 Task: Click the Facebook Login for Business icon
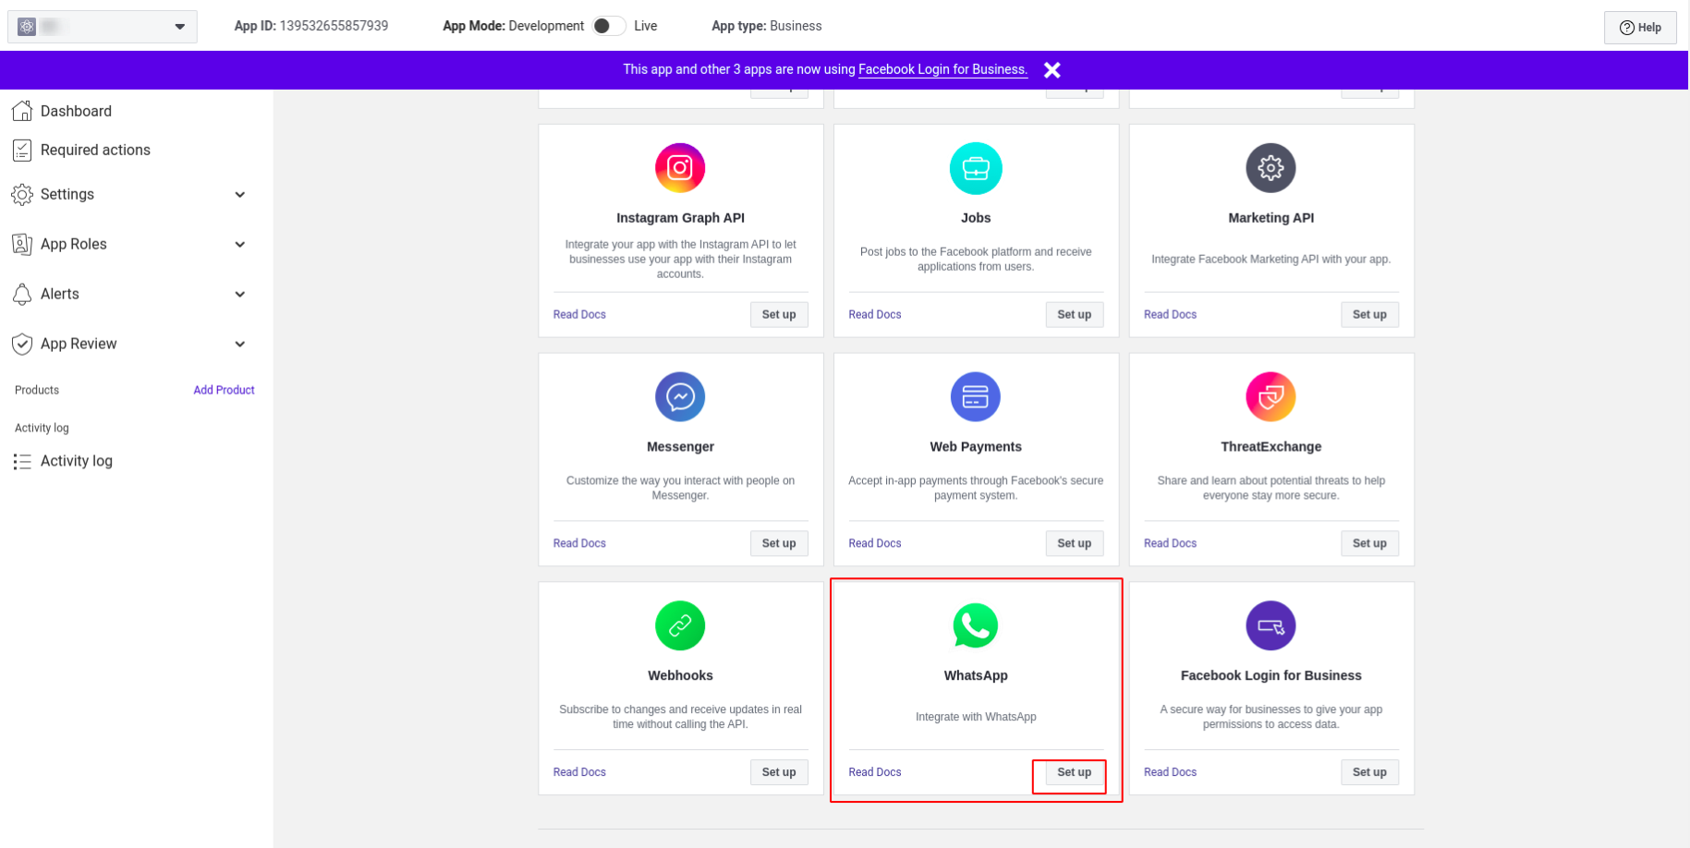[1271, 625]
